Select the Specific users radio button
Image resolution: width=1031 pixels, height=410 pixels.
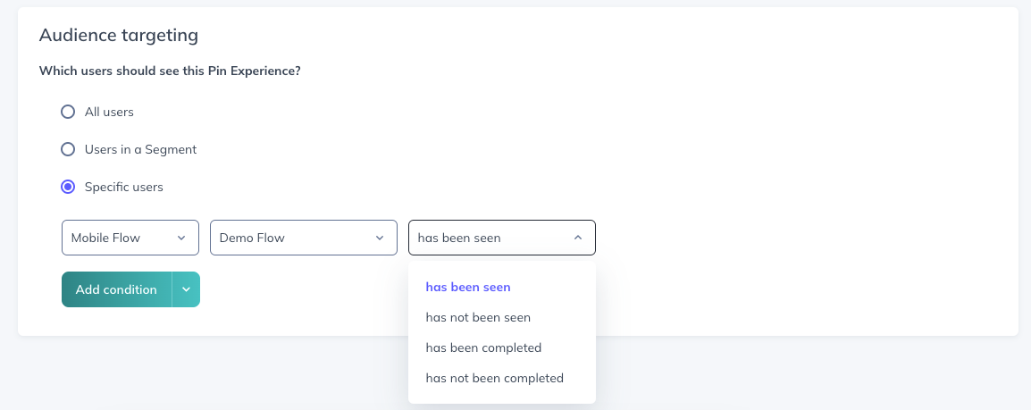[68, 187]
